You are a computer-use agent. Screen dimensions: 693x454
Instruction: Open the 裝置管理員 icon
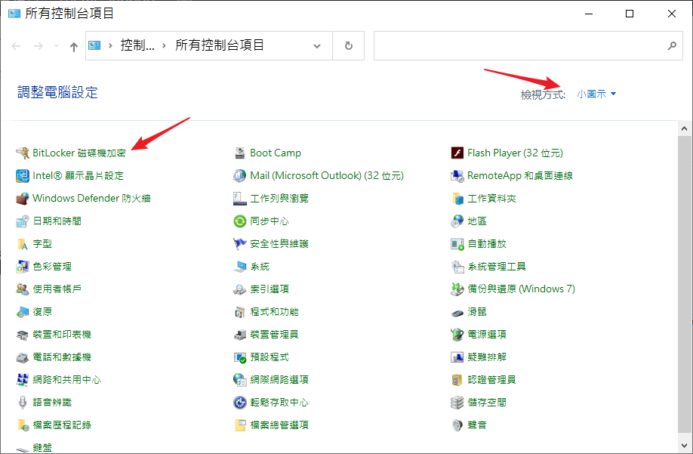tap(240, 334)
